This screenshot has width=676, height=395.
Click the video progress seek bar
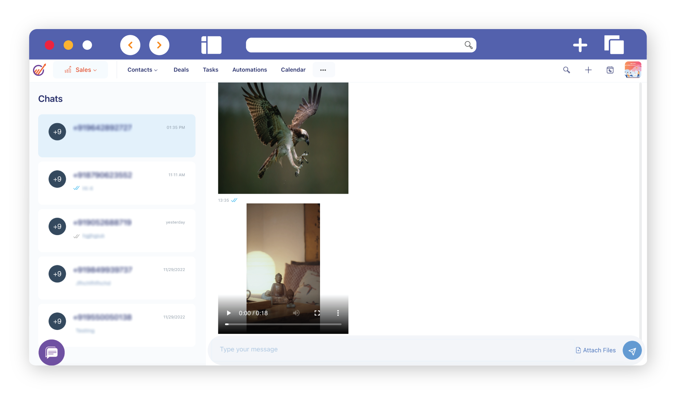pyautogui.click(x=283, y=324)
